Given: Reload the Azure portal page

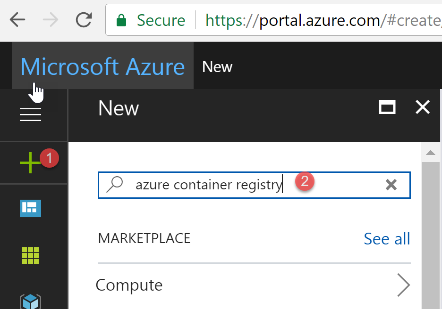Looking at the screenshot, I should pos(84,20).
